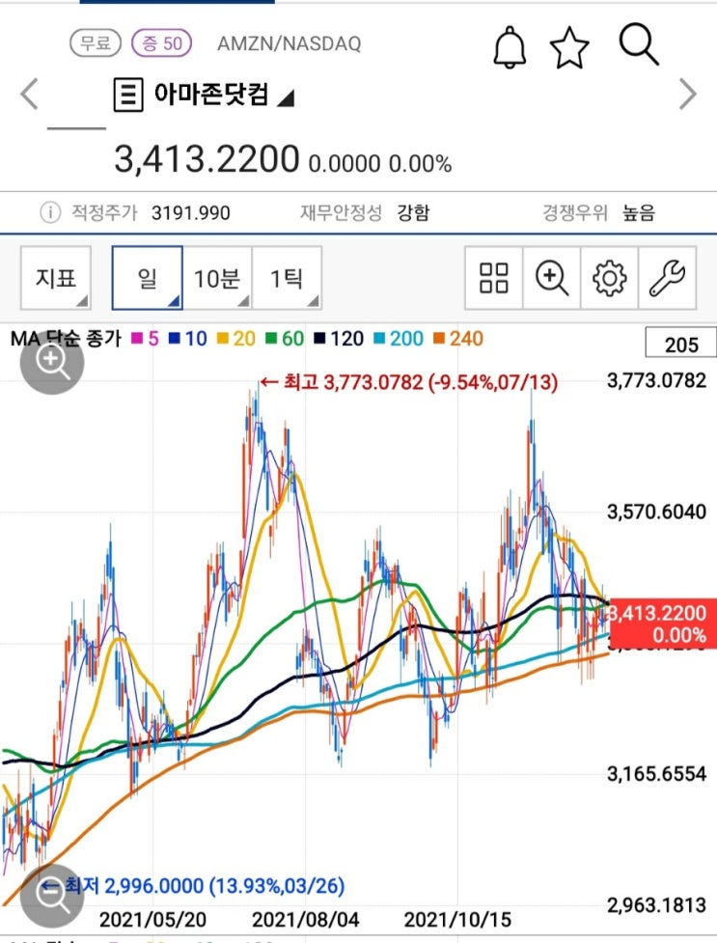Click the 증 50 margin badge

[x=162, y=43]
